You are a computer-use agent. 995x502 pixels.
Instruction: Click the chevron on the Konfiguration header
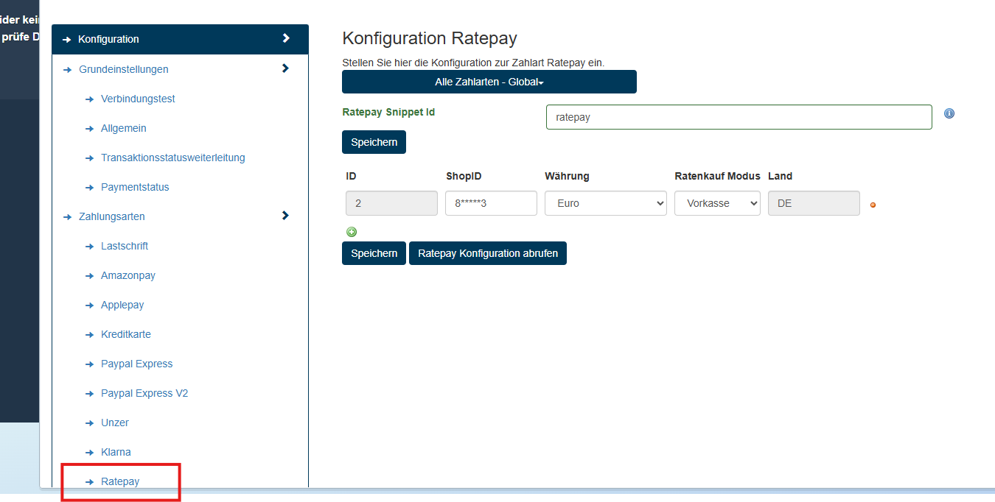(286, 38)
